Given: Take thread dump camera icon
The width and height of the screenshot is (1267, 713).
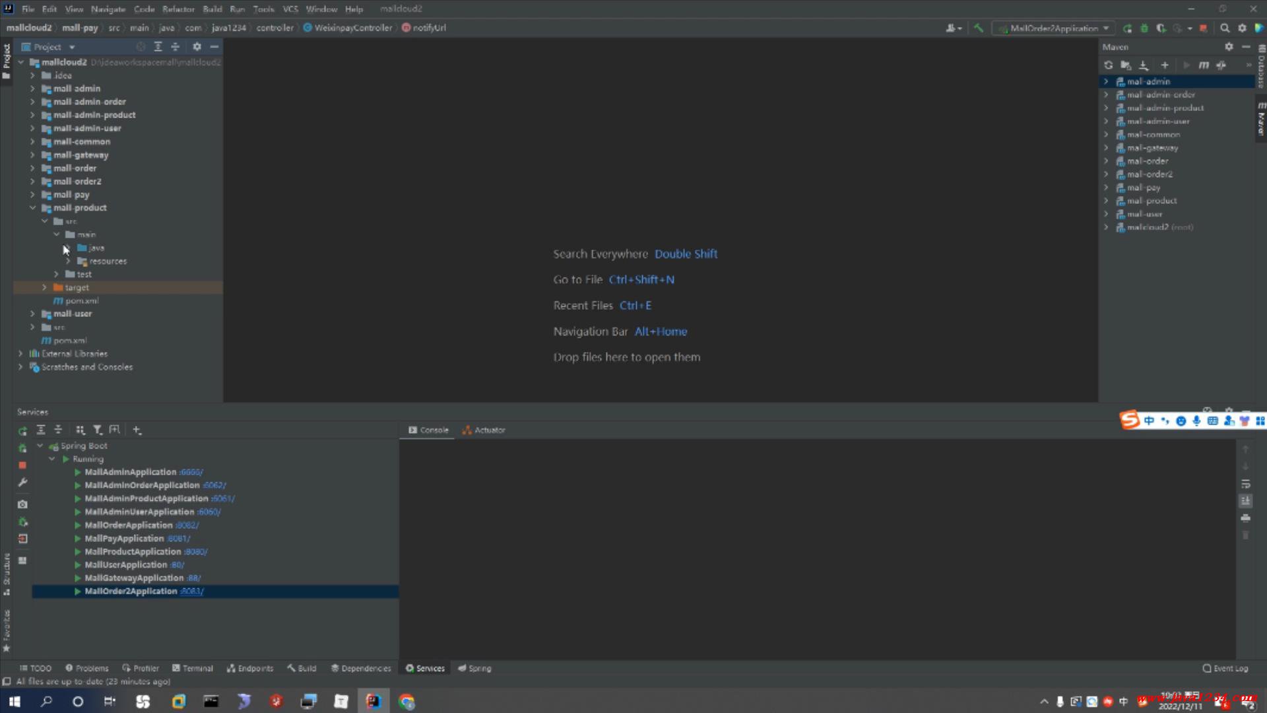Looking at the screenshot, I should pyautogui.click(x=22, y=504).
